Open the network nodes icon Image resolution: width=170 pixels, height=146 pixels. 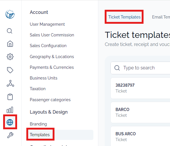click(x=10, y=84)
